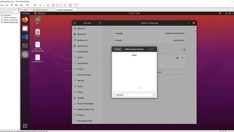Open the VMware stretch view dropdown arrow
Screen dimensions: 234x132
[79, 5]
